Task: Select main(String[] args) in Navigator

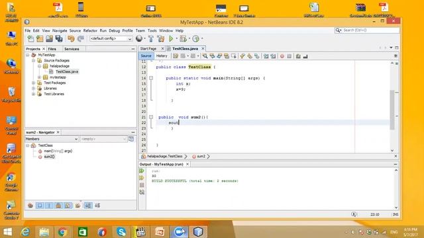Action: point(58,151)
